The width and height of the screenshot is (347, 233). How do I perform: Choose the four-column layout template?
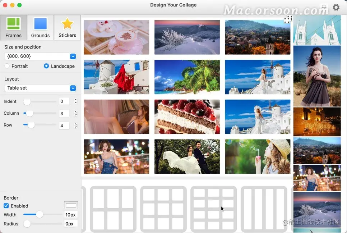pyautogui.click(x=264, y=209)
